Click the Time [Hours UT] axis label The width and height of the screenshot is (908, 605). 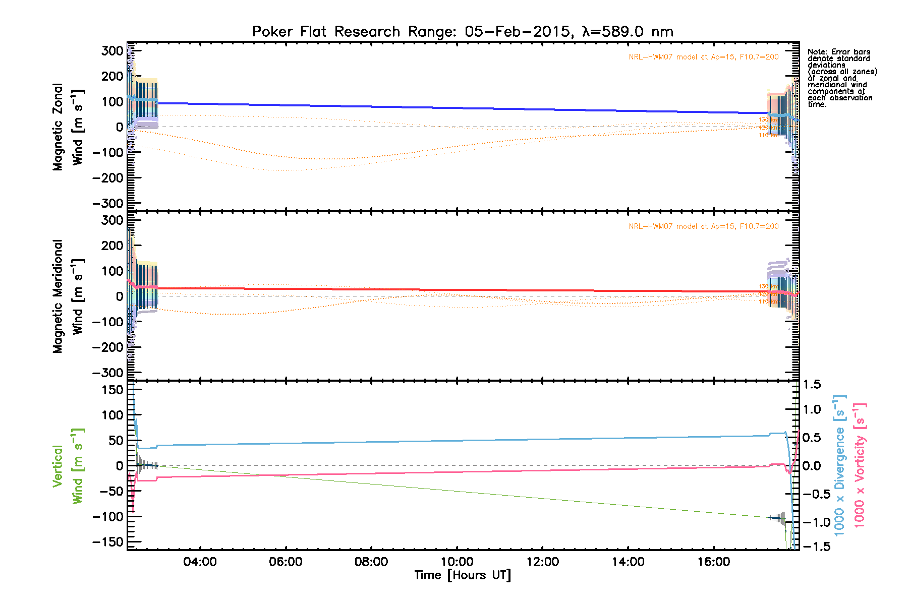tap(463, 575)
